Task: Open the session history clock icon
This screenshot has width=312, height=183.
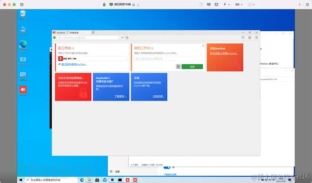Action: tap(243, 38)
